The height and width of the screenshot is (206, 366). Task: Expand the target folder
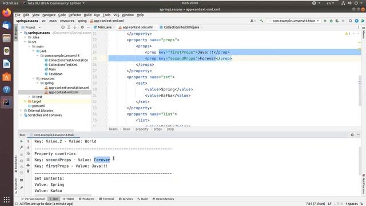pyautogui.click(x=25, y=101)
